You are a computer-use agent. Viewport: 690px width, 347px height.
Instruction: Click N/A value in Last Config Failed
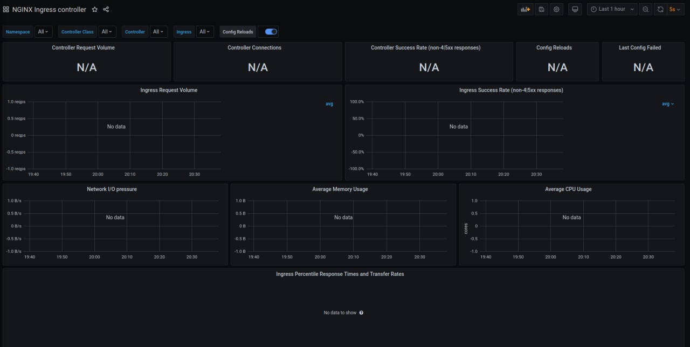coord(643,67)
